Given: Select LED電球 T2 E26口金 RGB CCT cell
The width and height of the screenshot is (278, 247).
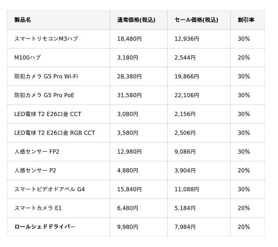Looking at the screenshot, I should click(55, 133).
